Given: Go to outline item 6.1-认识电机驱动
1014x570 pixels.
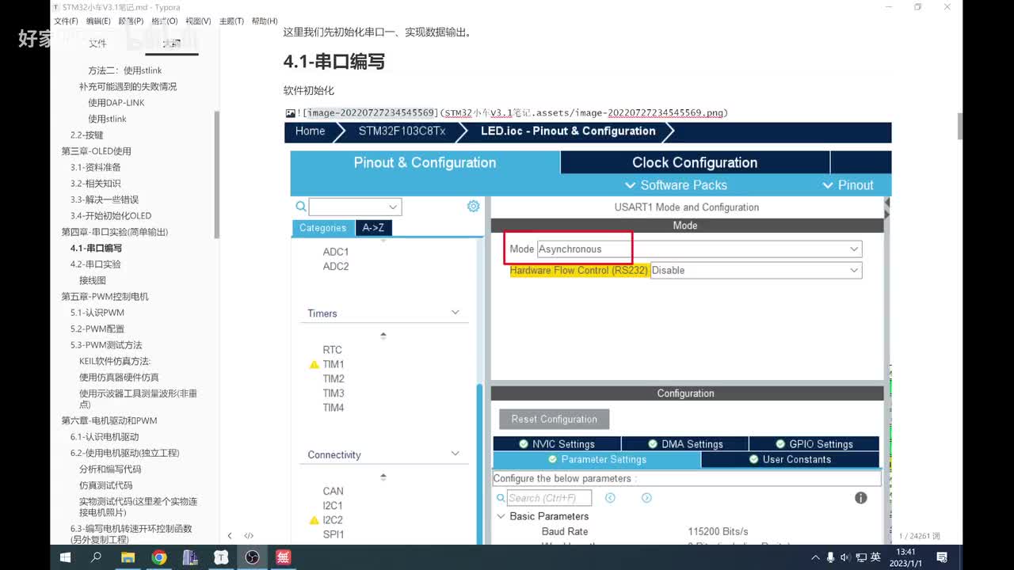Looking at the screenshot, I should click(x=104, y=437).
